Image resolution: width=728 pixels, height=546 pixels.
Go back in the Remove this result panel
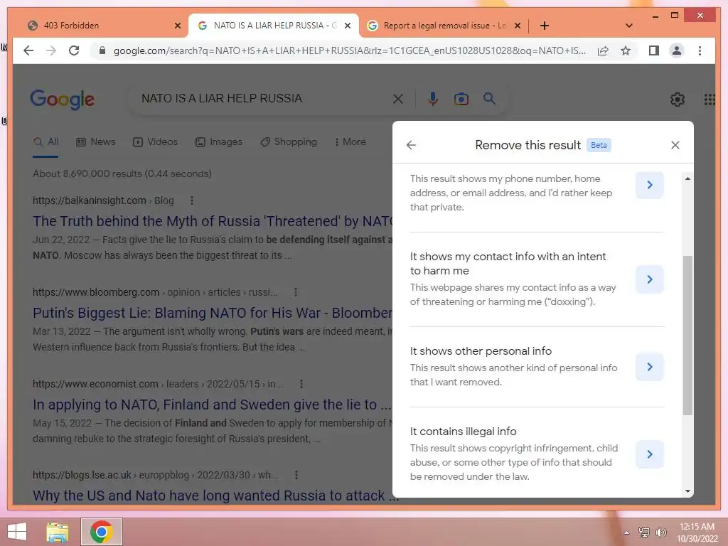411,145
